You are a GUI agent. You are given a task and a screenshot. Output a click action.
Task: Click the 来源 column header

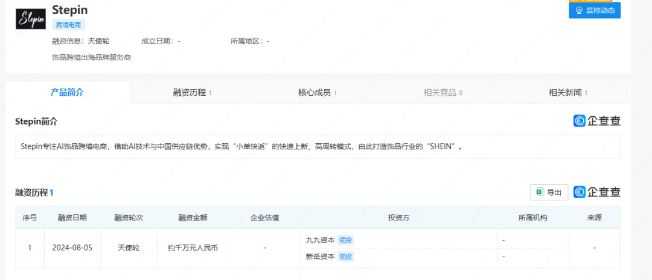point(595,217)
